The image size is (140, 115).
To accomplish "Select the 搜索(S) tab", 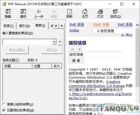I will click(40, 25).
